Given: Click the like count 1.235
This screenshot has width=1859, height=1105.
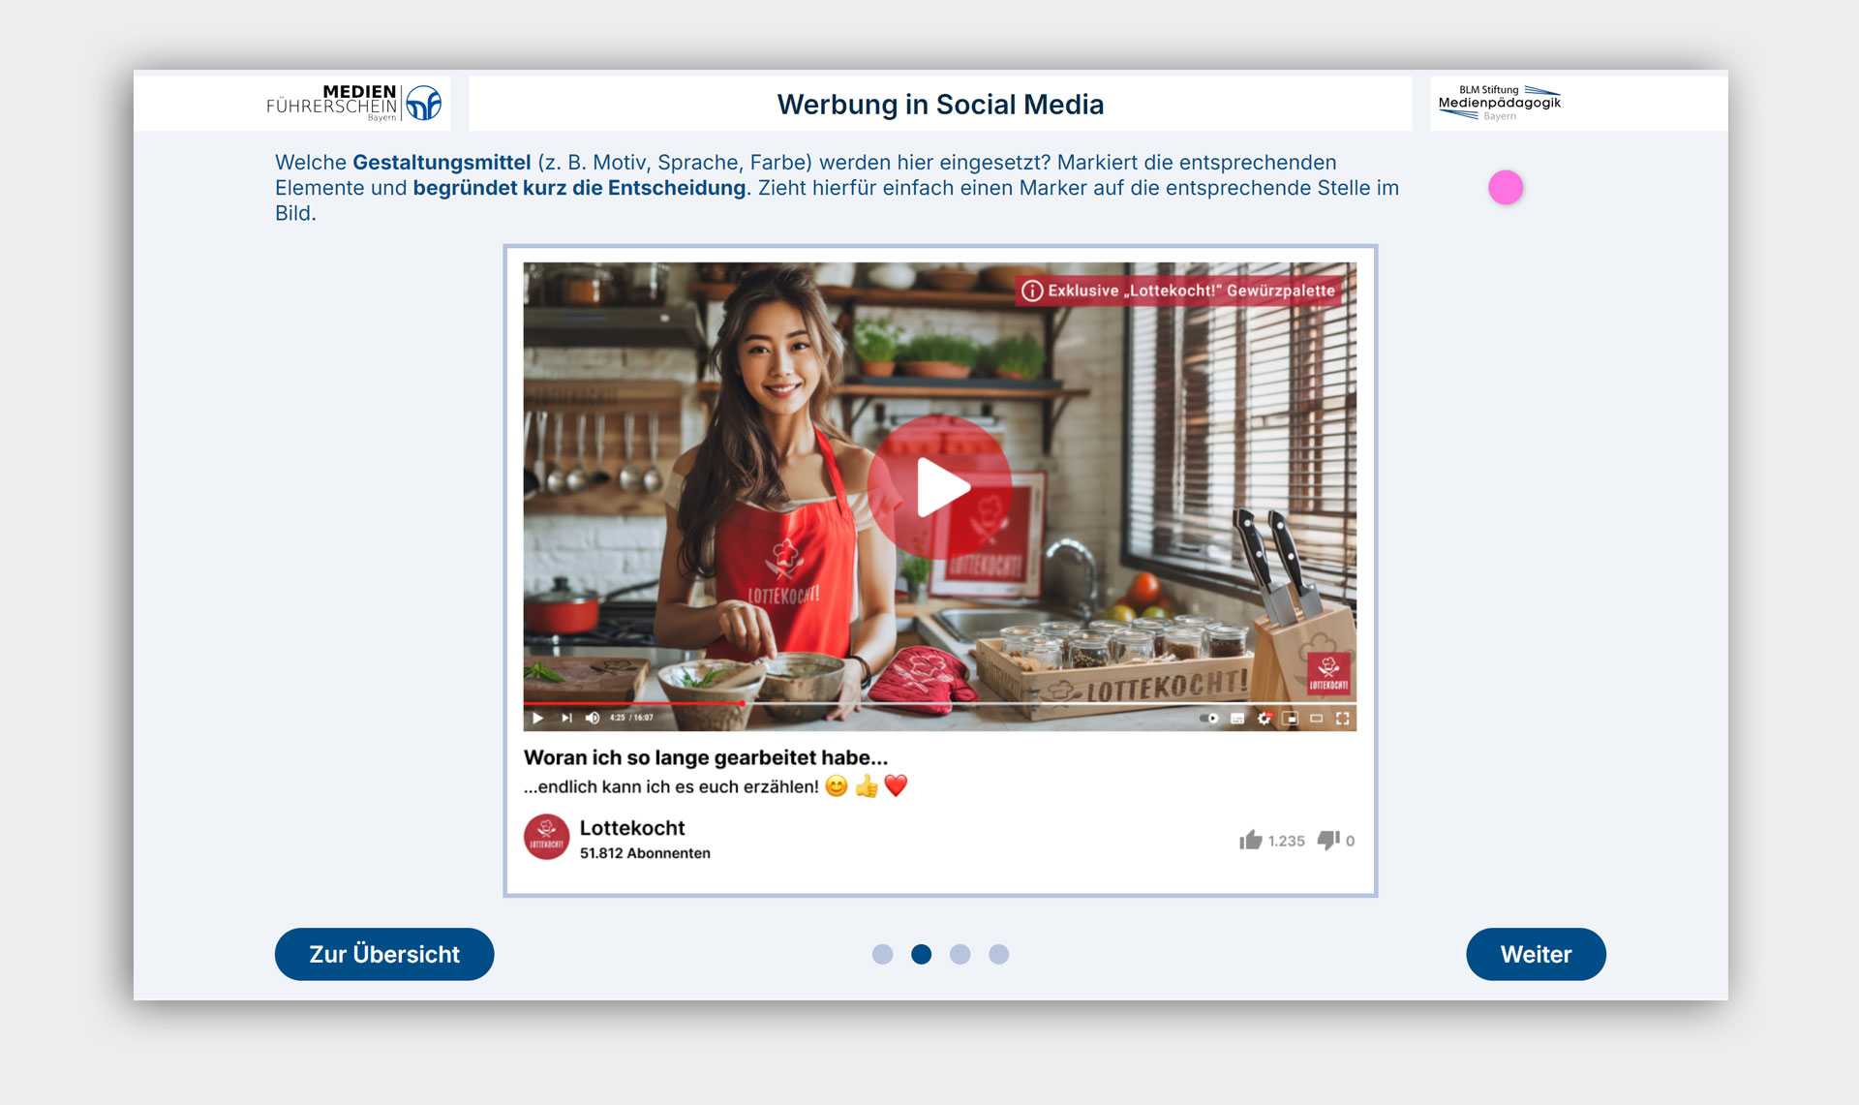Looking at the screenshot, I should click(1286, 841).
